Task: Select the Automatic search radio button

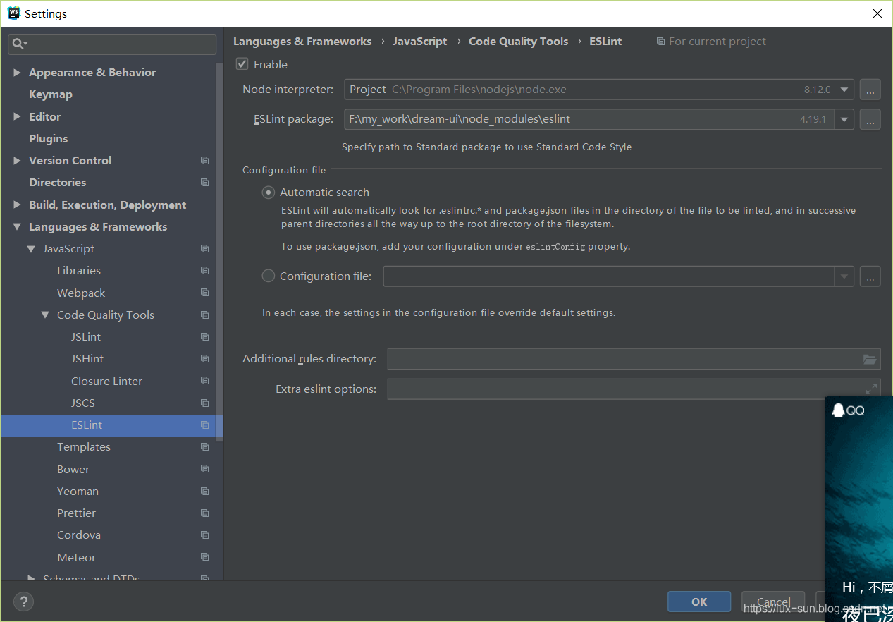Action: click(268, 192)
